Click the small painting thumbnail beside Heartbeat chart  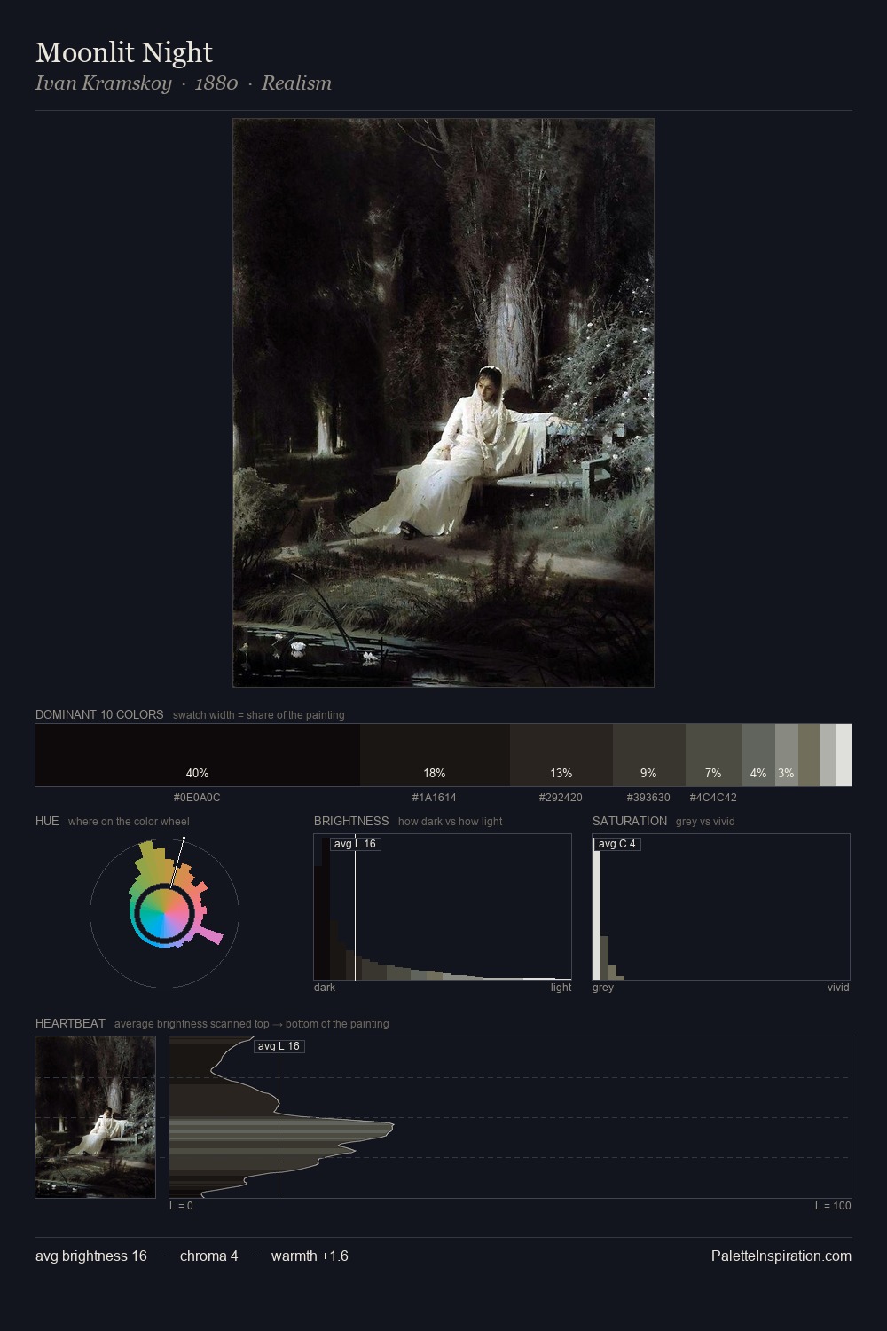(x=96, y=1117)
